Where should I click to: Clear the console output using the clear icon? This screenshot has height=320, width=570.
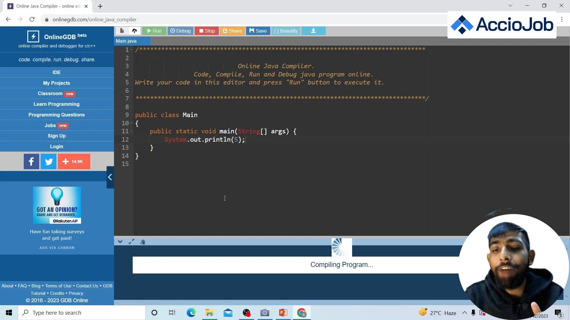pyautogui.click(x=143, y=242)
